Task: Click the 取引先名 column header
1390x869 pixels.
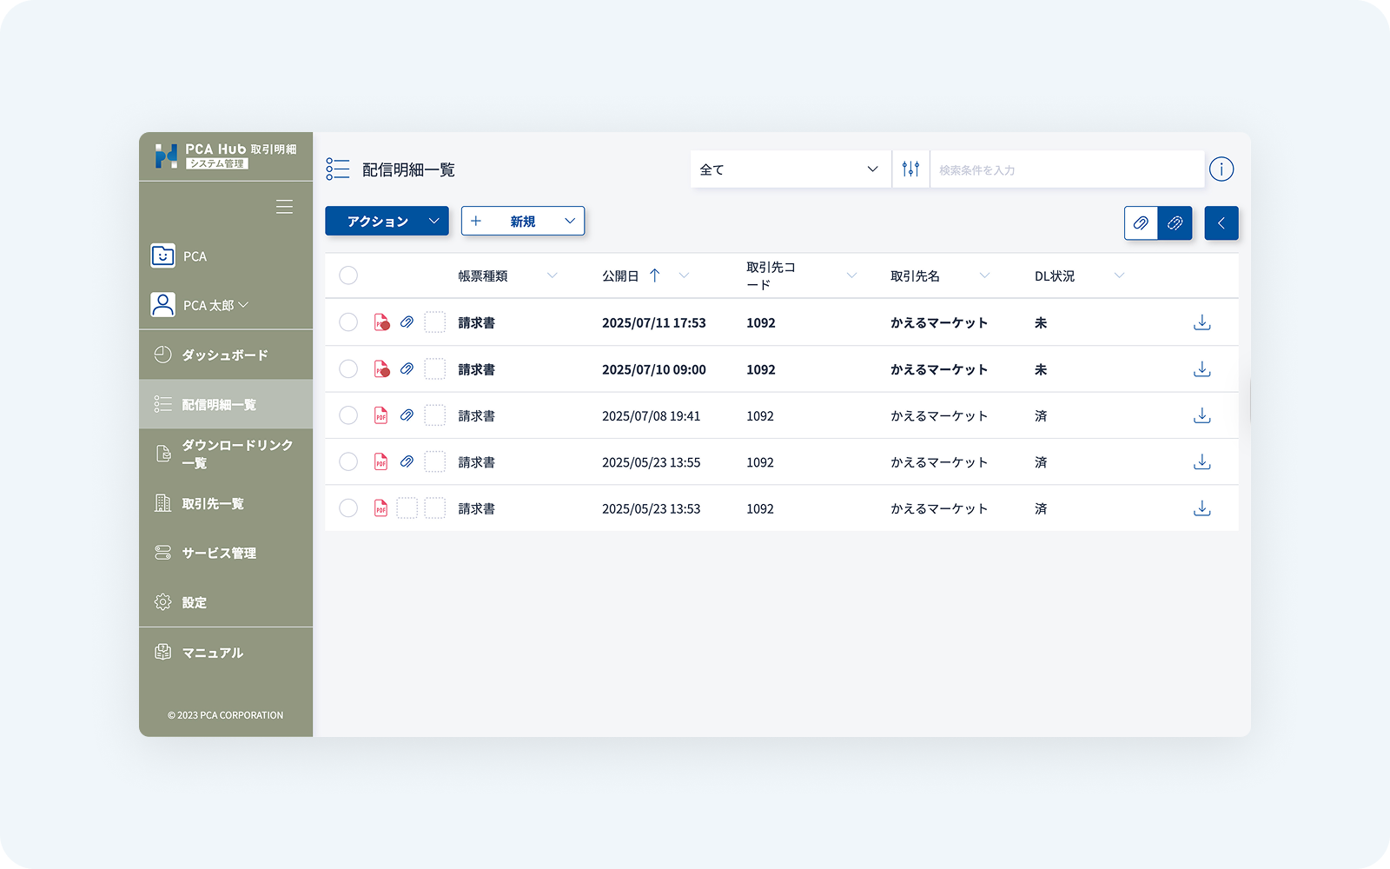Action: (x=915, y=276)
